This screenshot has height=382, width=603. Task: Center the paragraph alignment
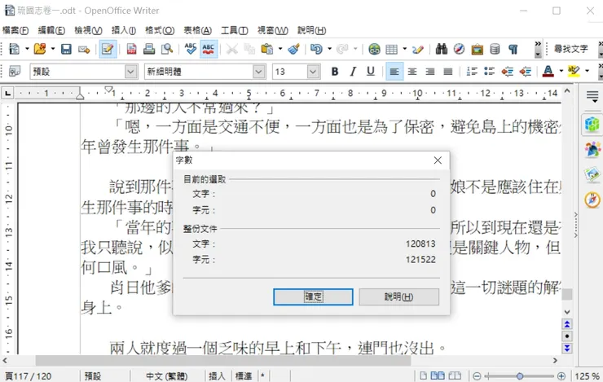pyautogui.click(x=412, y=72)
